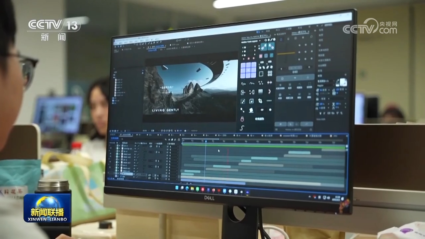
Task: Click the white fill color swatch in Character panel
Action: [x=343, y=83]
